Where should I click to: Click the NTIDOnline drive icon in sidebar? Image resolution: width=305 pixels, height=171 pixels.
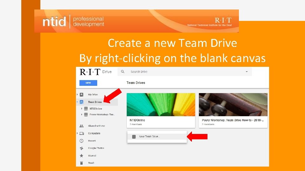86,109
